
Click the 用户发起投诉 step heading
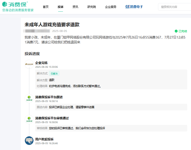tap(44, 139)
